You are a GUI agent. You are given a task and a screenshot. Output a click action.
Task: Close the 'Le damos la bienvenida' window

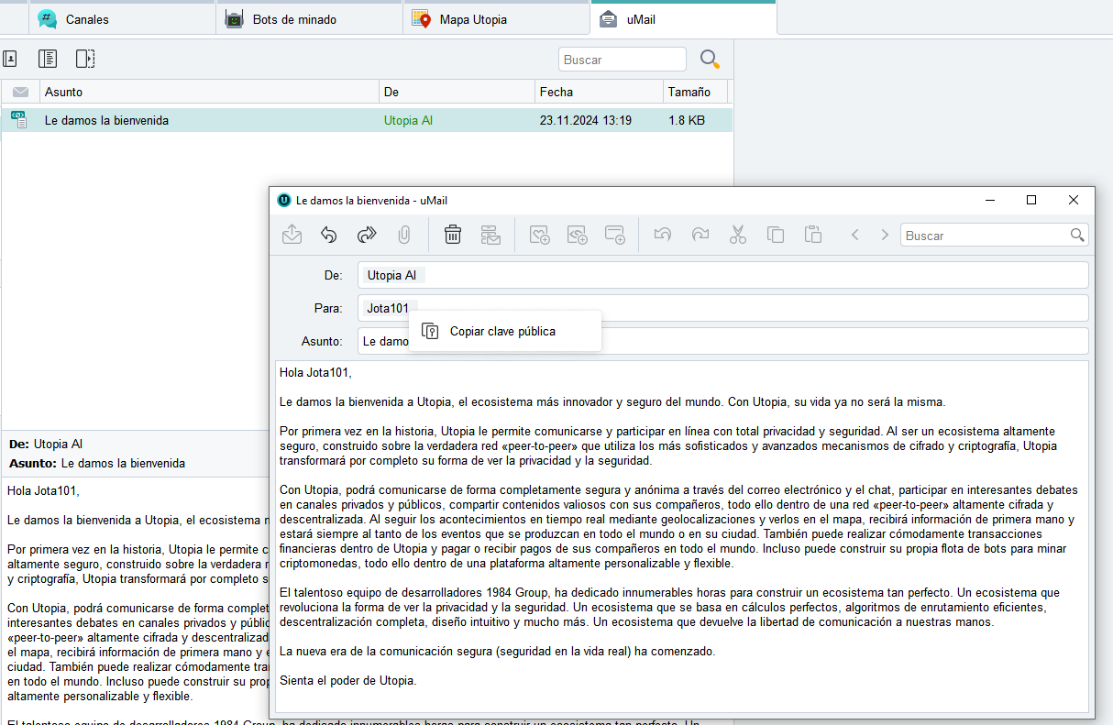pos(1074,200)
